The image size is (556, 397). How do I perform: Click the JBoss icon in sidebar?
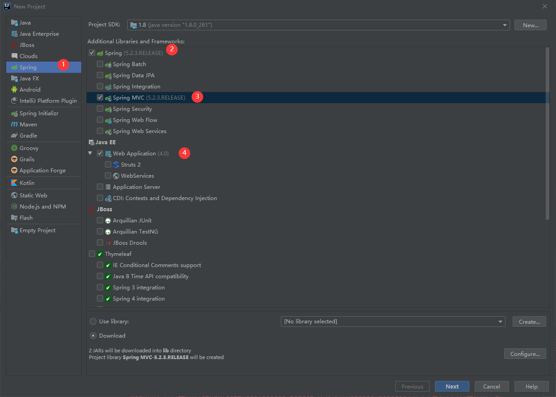pyautogui.click(x=14, y=45)
